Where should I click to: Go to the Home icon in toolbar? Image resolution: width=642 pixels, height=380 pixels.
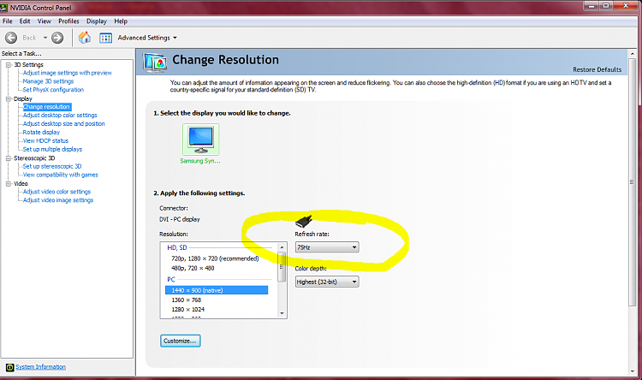tap(85, 38)
